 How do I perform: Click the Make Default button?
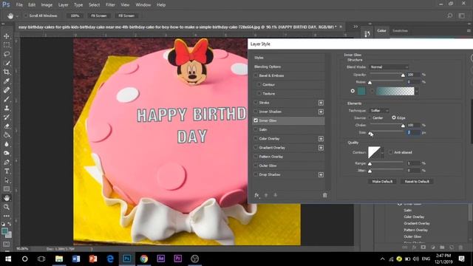[382, 182]
